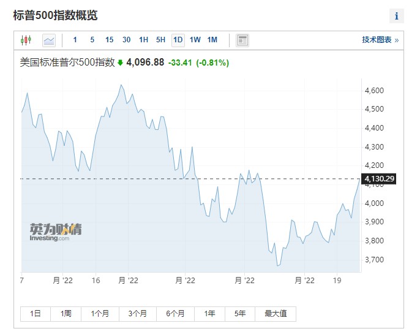409x334 pixels.
Task: Show the 1个月 time range
Action: point(100,314)
